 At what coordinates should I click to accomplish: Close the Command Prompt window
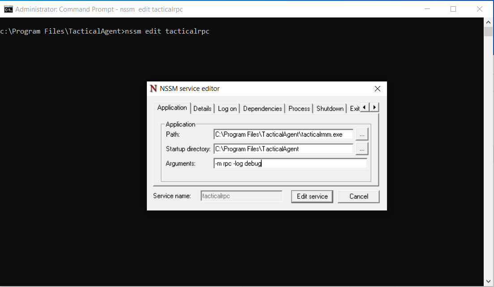[x=480, y=9]
